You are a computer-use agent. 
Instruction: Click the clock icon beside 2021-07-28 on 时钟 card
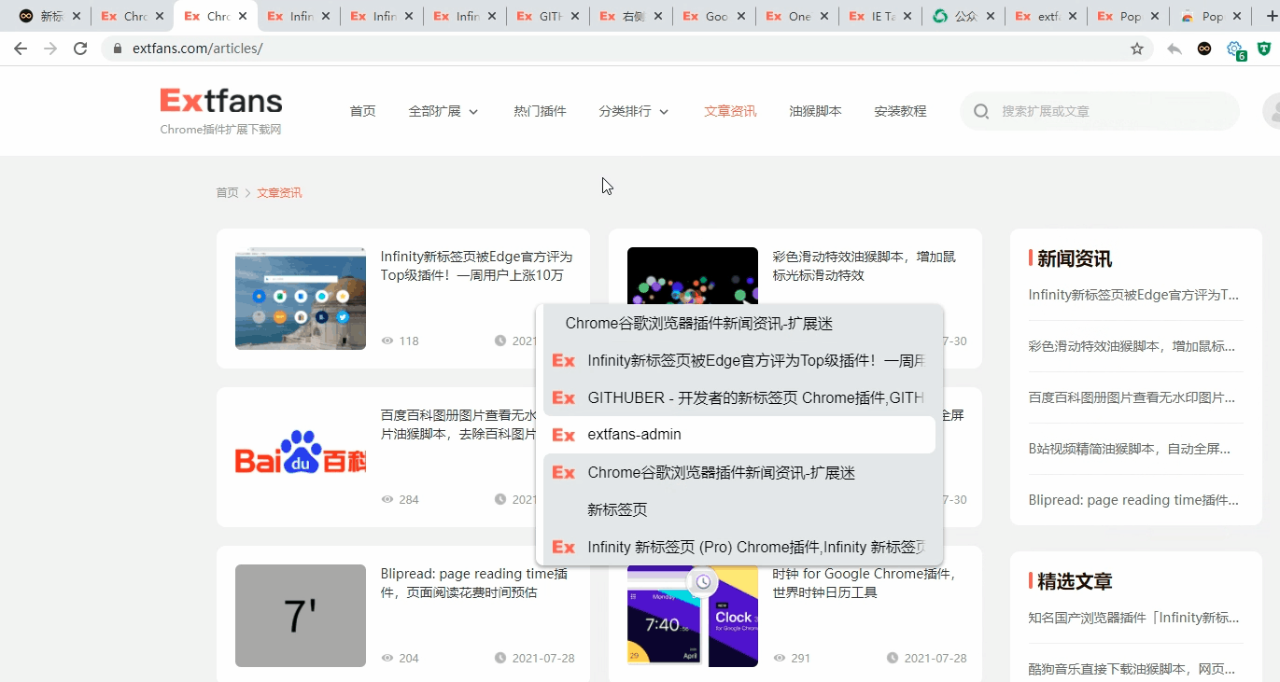pos(893,659)
